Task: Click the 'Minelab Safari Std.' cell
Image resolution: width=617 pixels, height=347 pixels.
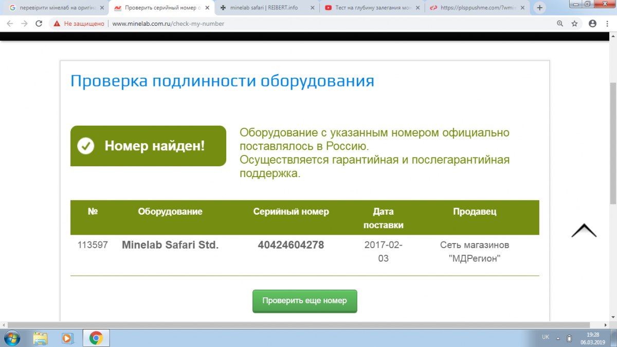Action: (x=170, y=245)
